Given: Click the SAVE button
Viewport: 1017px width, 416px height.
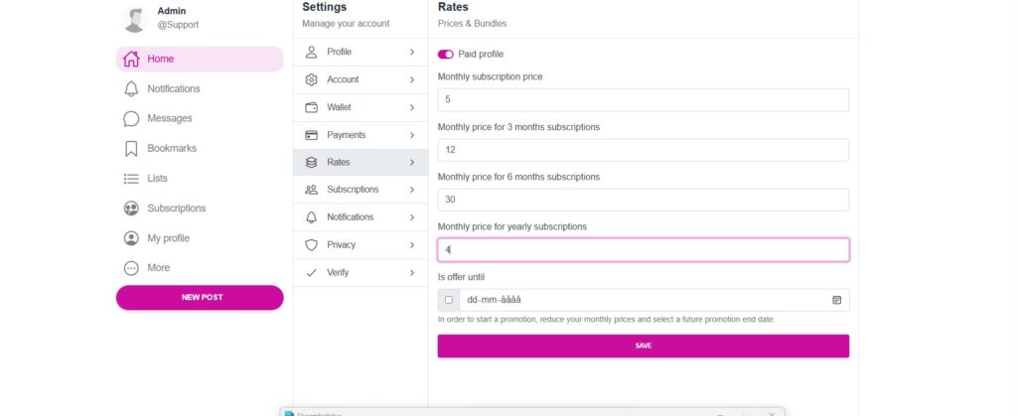Looking at the screenshot, I should [x=644, y=347].
